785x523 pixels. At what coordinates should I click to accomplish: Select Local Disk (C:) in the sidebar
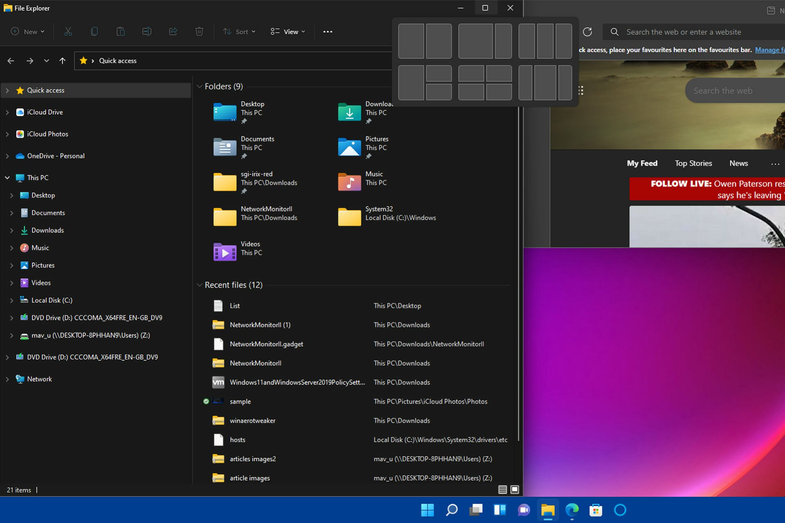[52, 300]
